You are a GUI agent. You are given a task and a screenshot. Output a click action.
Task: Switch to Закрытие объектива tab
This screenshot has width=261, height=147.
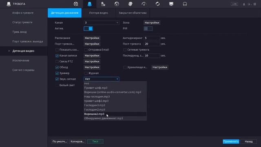(x=133, y=13)
